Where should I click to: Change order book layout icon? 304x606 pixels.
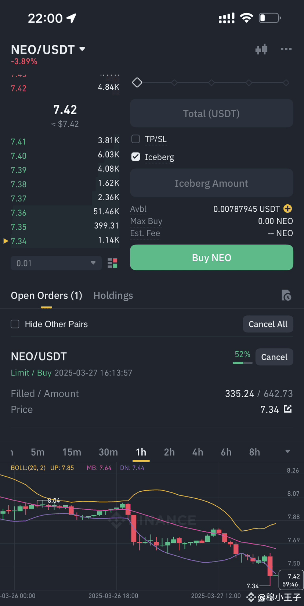[x=112, y=263]
